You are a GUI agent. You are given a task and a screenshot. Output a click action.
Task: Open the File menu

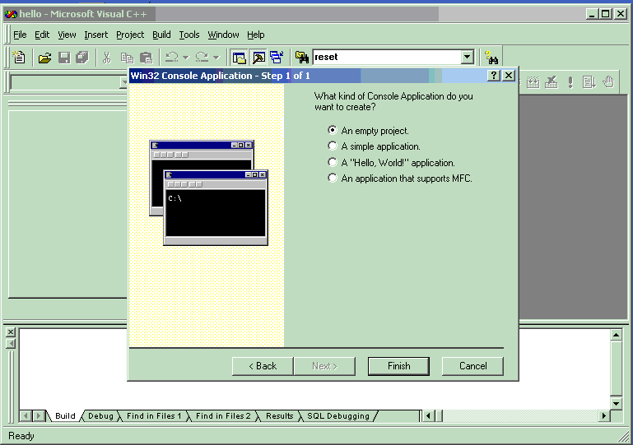(x=20, y=35)
